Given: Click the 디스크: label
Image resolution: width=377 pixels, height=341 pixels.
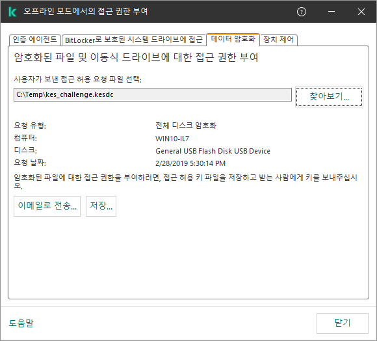Looking at the screenshot, I should click(25, 150).
